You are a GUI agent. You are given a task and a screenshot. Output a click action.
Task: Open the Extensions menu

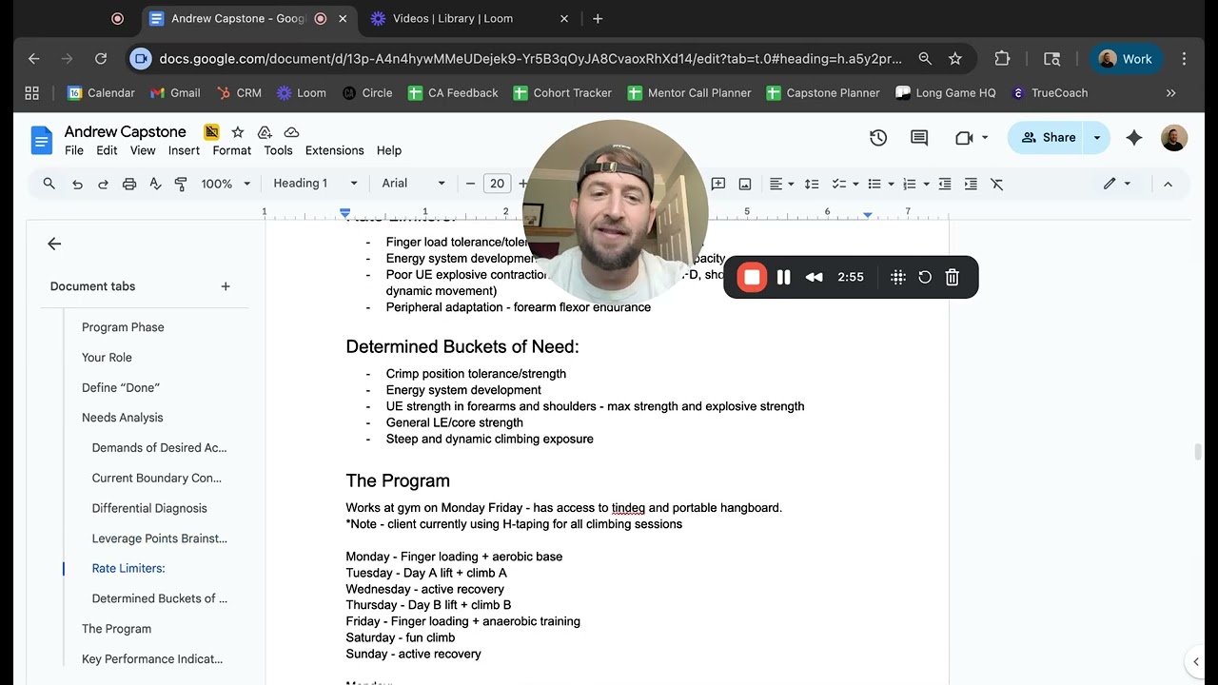pos(334,150)
